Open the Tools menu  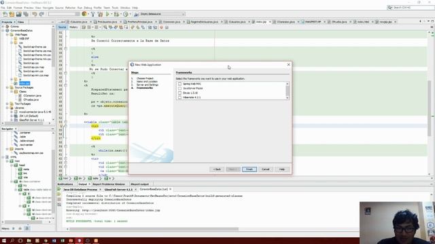click(115, 7)
